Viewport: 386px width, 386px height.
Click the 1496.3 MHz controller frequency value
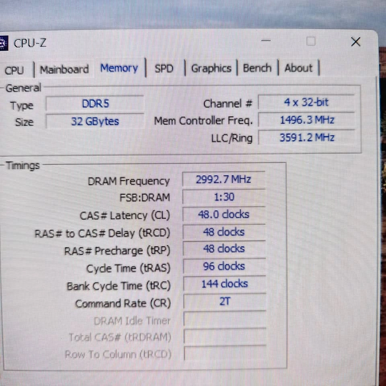coord(306,120)
